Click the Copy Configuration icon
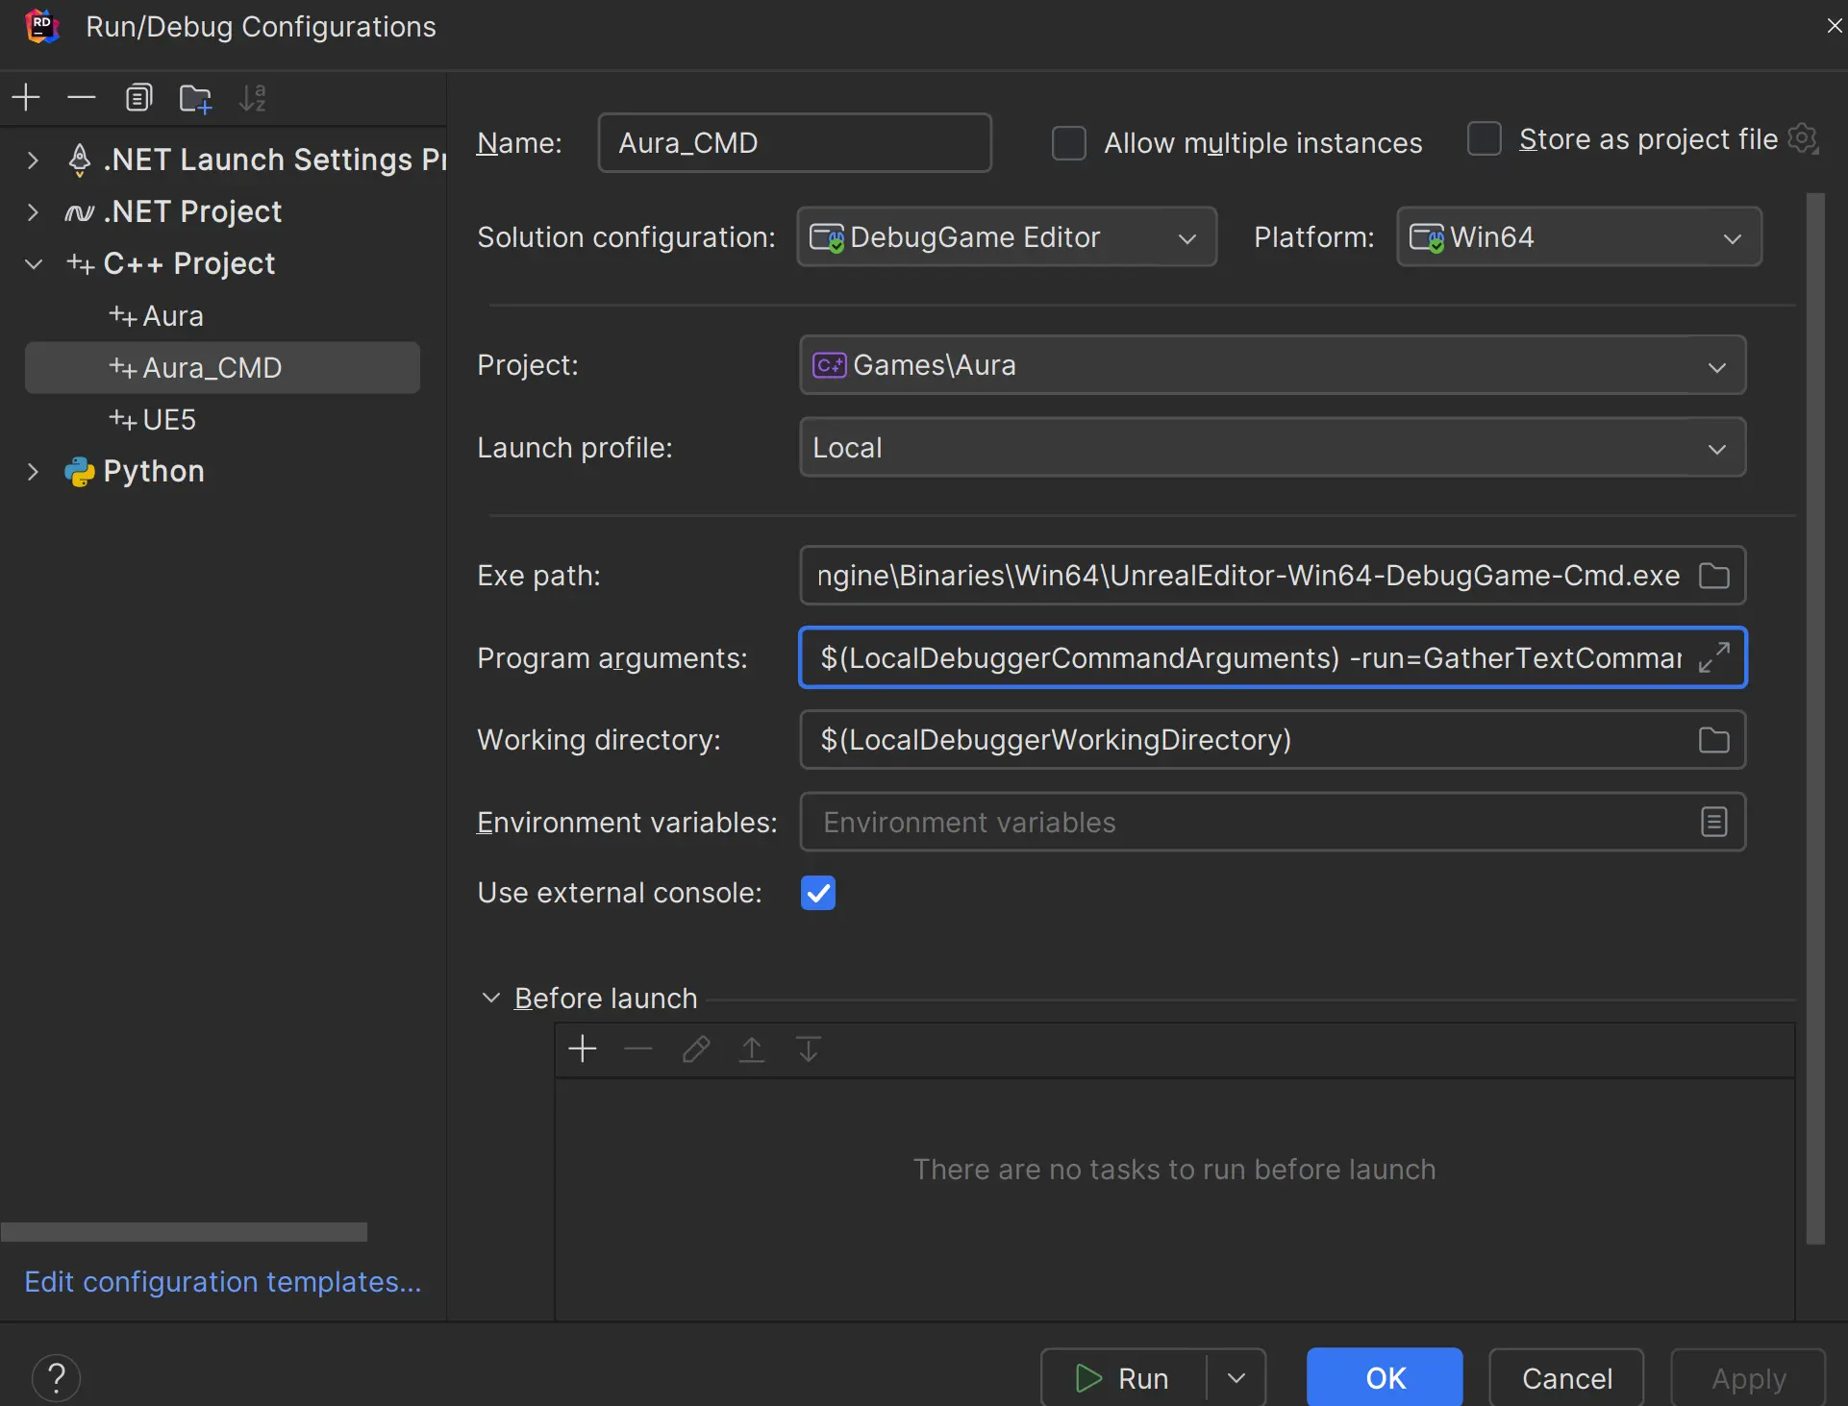 click(x=138, y=98)
